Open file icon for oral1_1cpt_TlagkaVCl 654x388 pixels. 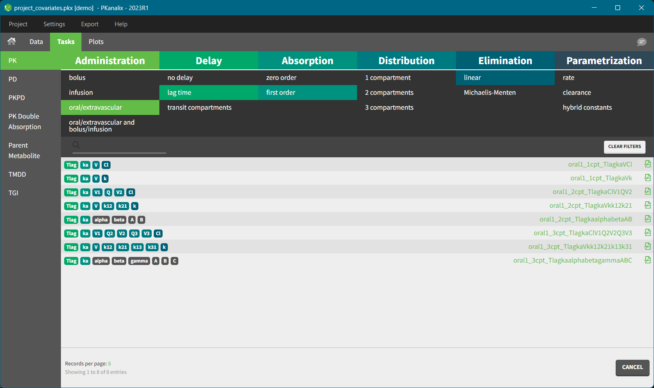(647, 164)
